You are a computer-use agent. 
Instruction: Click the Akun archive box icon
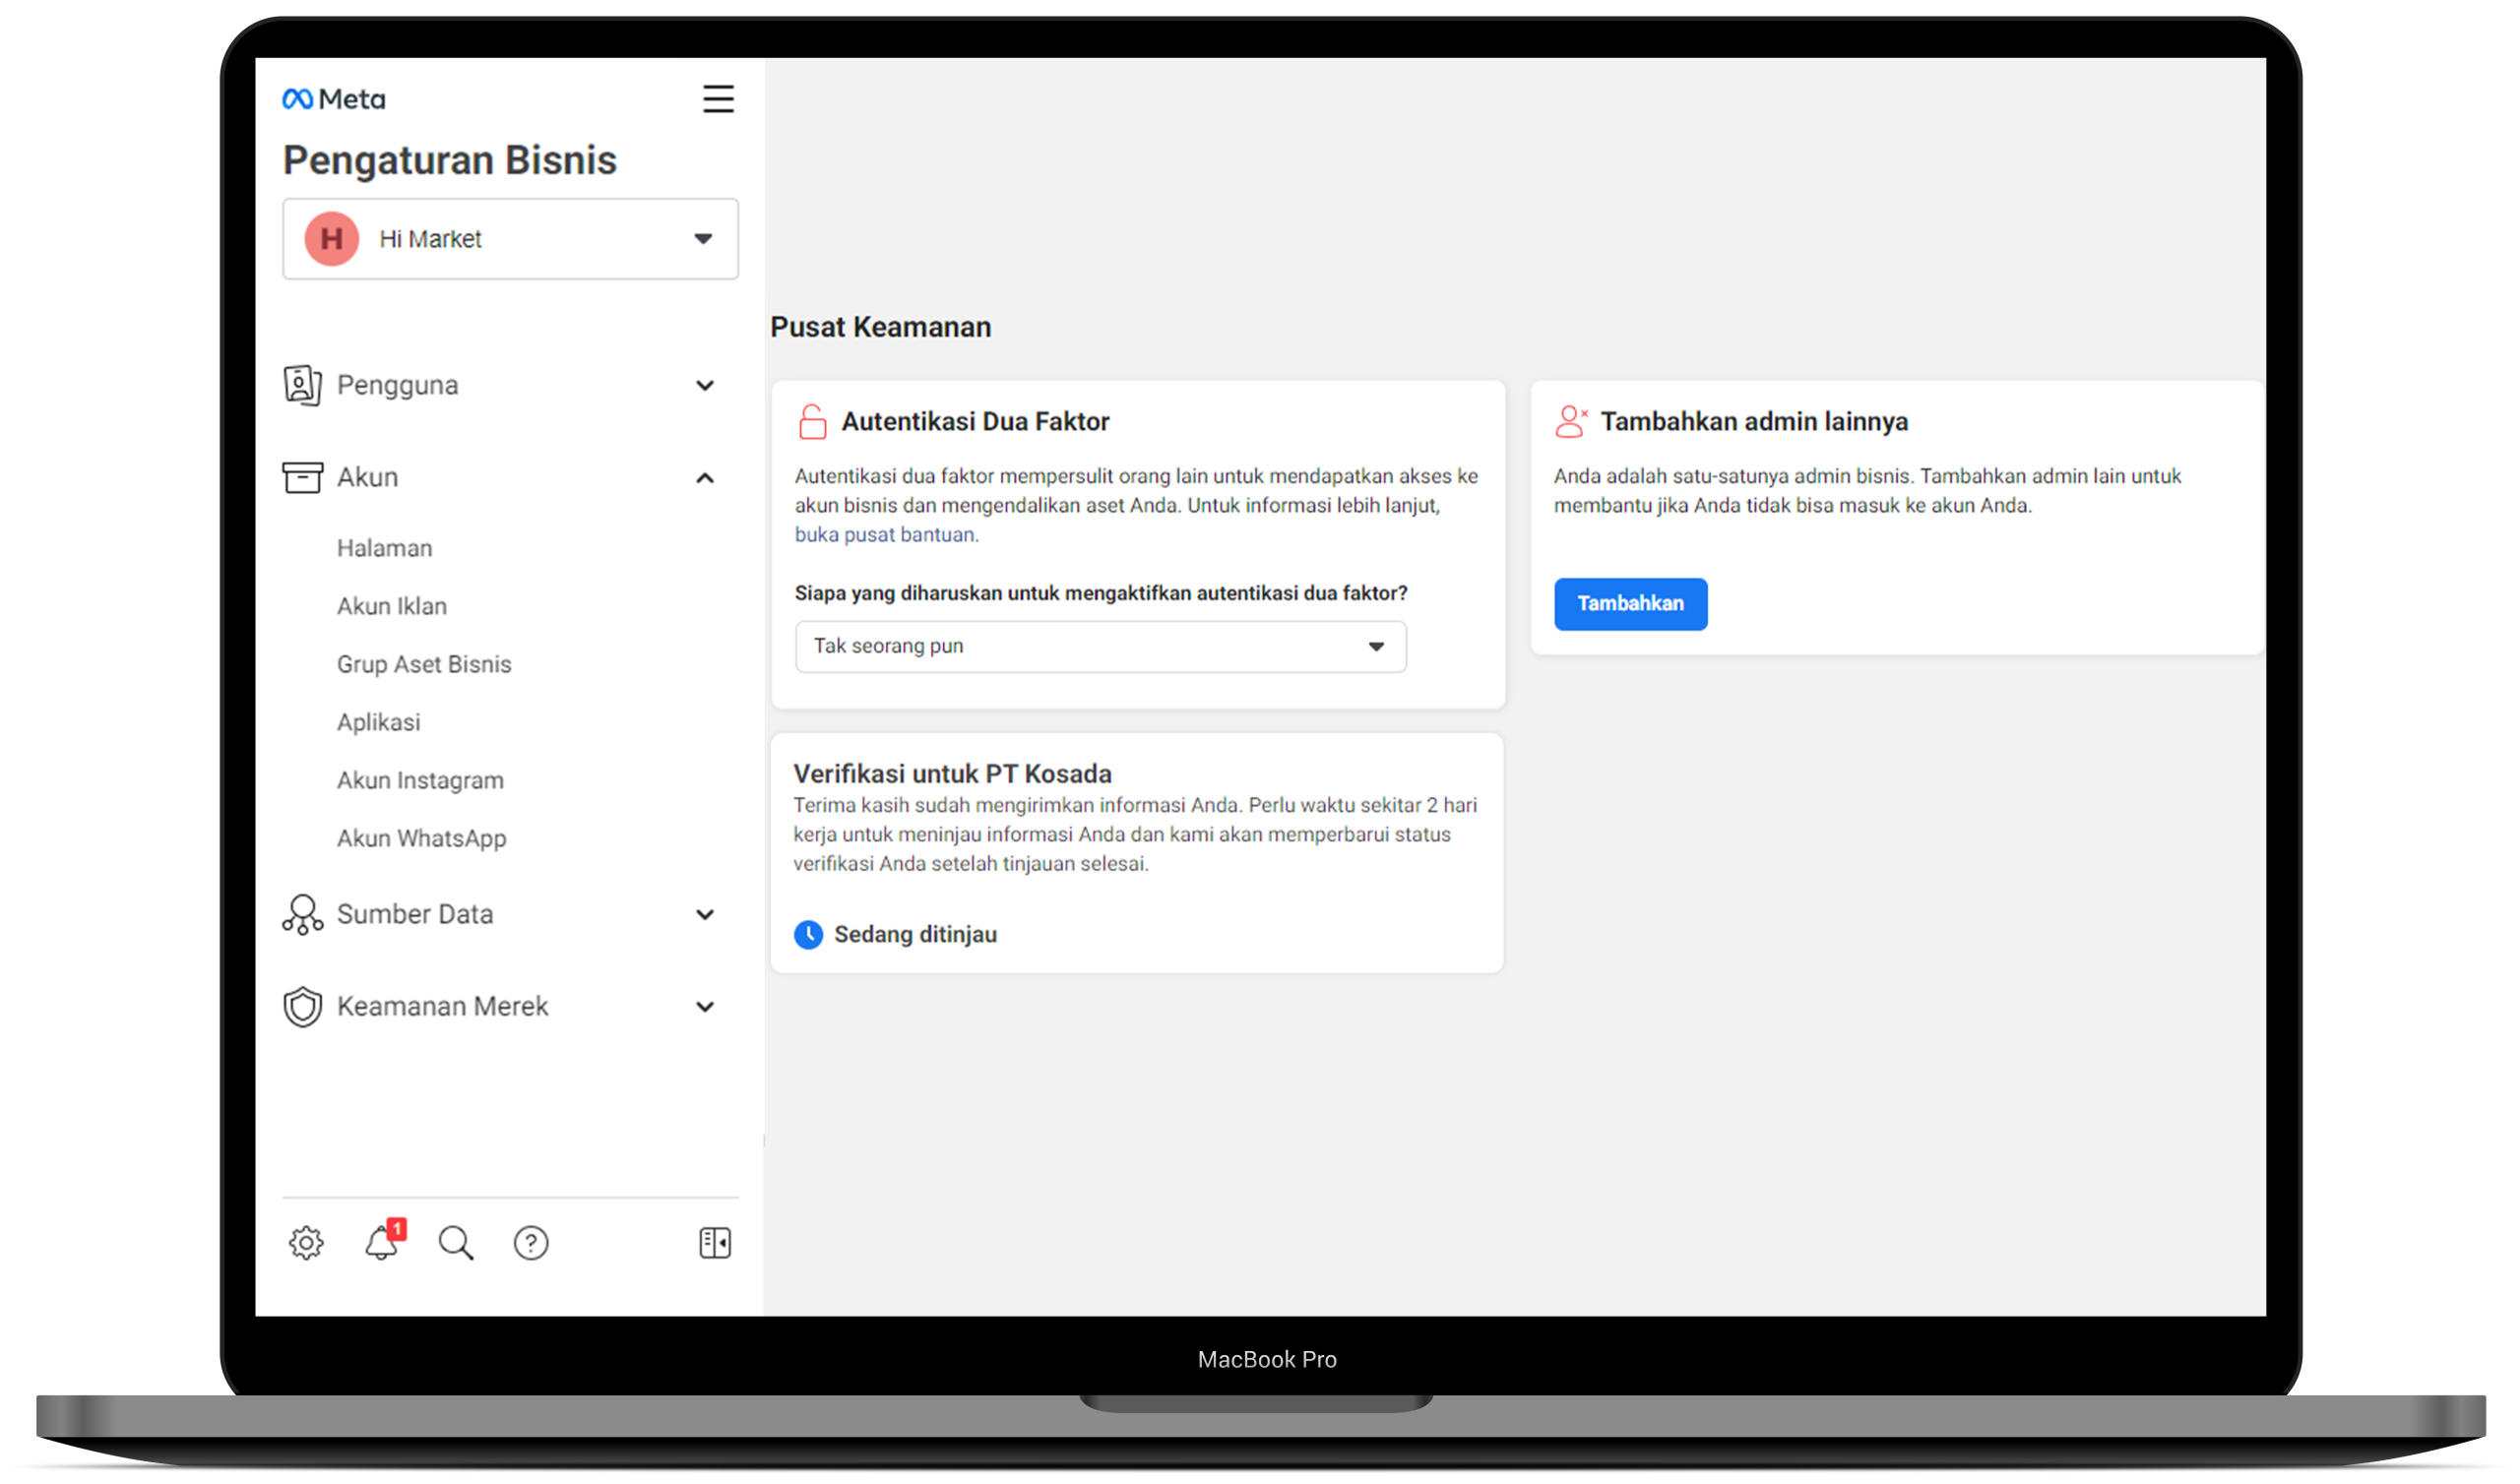click(x=302, y=477)
